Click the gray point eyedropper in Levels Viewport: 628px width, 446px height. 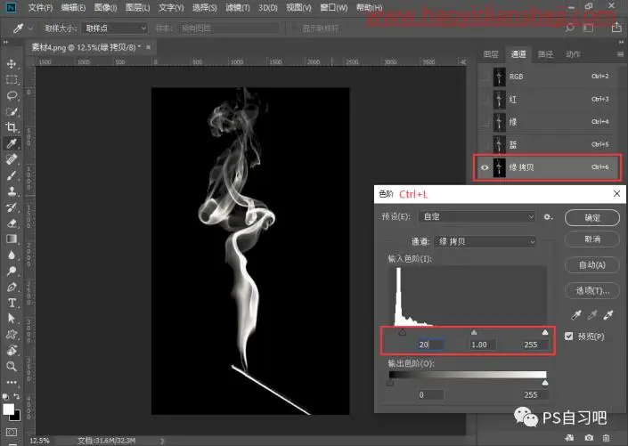point(592,315)
